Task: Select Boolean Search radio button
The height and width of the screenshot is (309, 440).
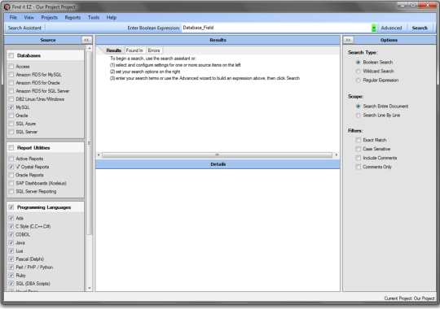Action: pos(358,62)
